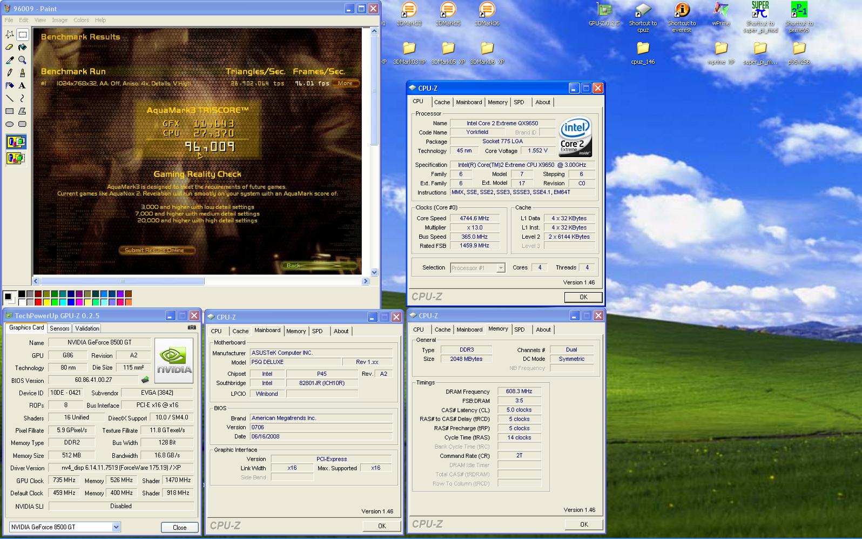Screen dimensions: 862x539
Task: Click the DRAM Frequency 608.3 MHz value
Action: [519, 392]
